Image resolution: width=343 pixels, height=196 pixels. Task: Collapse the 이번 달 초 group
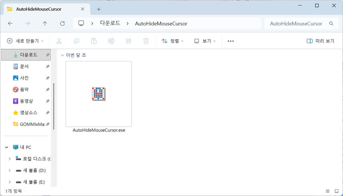tap(62, 55)
